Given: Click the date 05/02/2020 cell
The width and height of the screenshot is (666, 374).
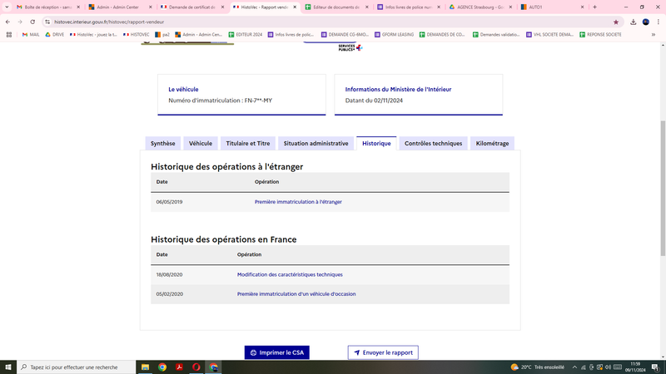Looking at the screenshot, I should (170, 294).
